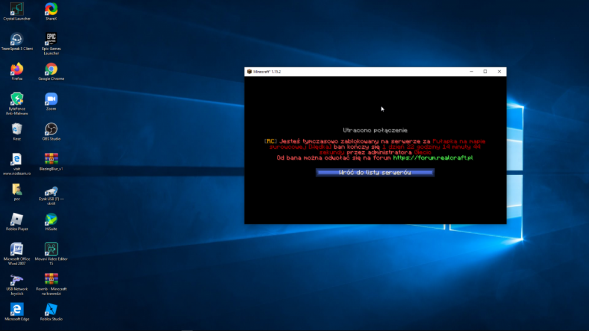The height and width of the screenshot is (331, 589).
Task: Select the ShareX desktop shortcut
Action: 51,9
